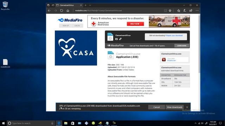The image size is (225, 126).
Task: Click the MediaFire logo
Action: 70,20
